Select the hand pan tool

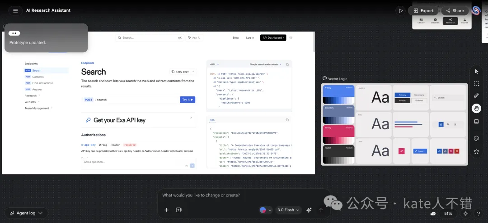point(476,108)
